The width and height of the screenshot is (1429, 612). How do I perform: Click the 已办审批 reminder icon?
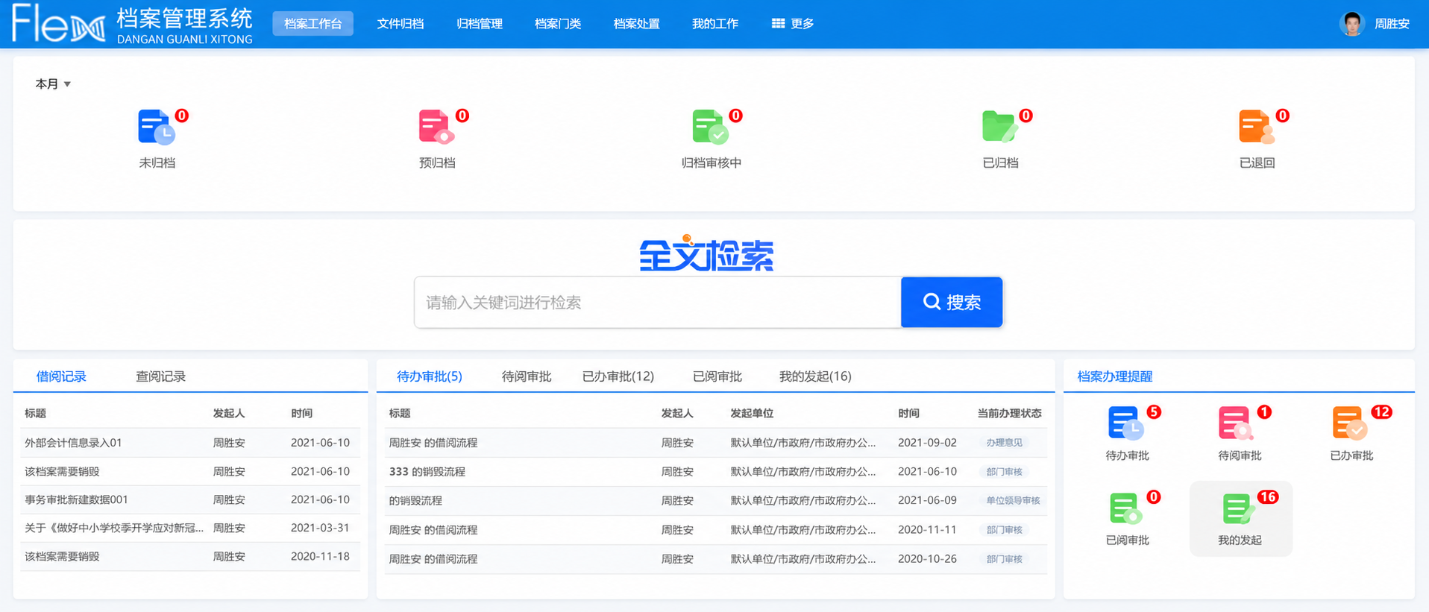[x=1350, y=423]
